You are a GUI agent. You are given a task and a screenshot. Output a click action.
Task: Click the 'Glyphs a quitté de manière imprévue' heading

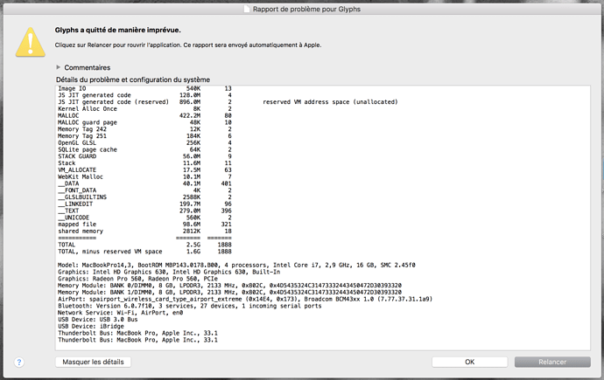(117, 30)
